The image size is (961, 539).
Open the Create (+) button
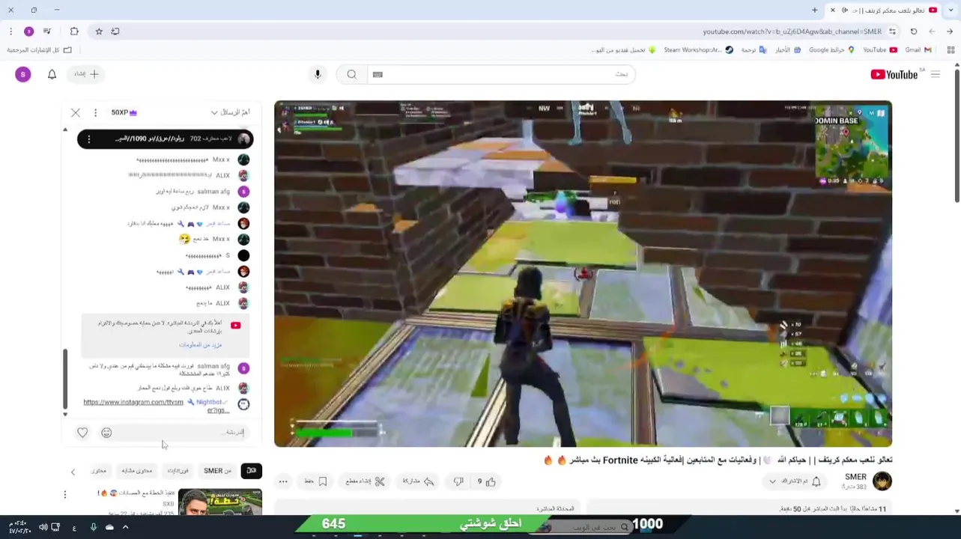point(86,74)
